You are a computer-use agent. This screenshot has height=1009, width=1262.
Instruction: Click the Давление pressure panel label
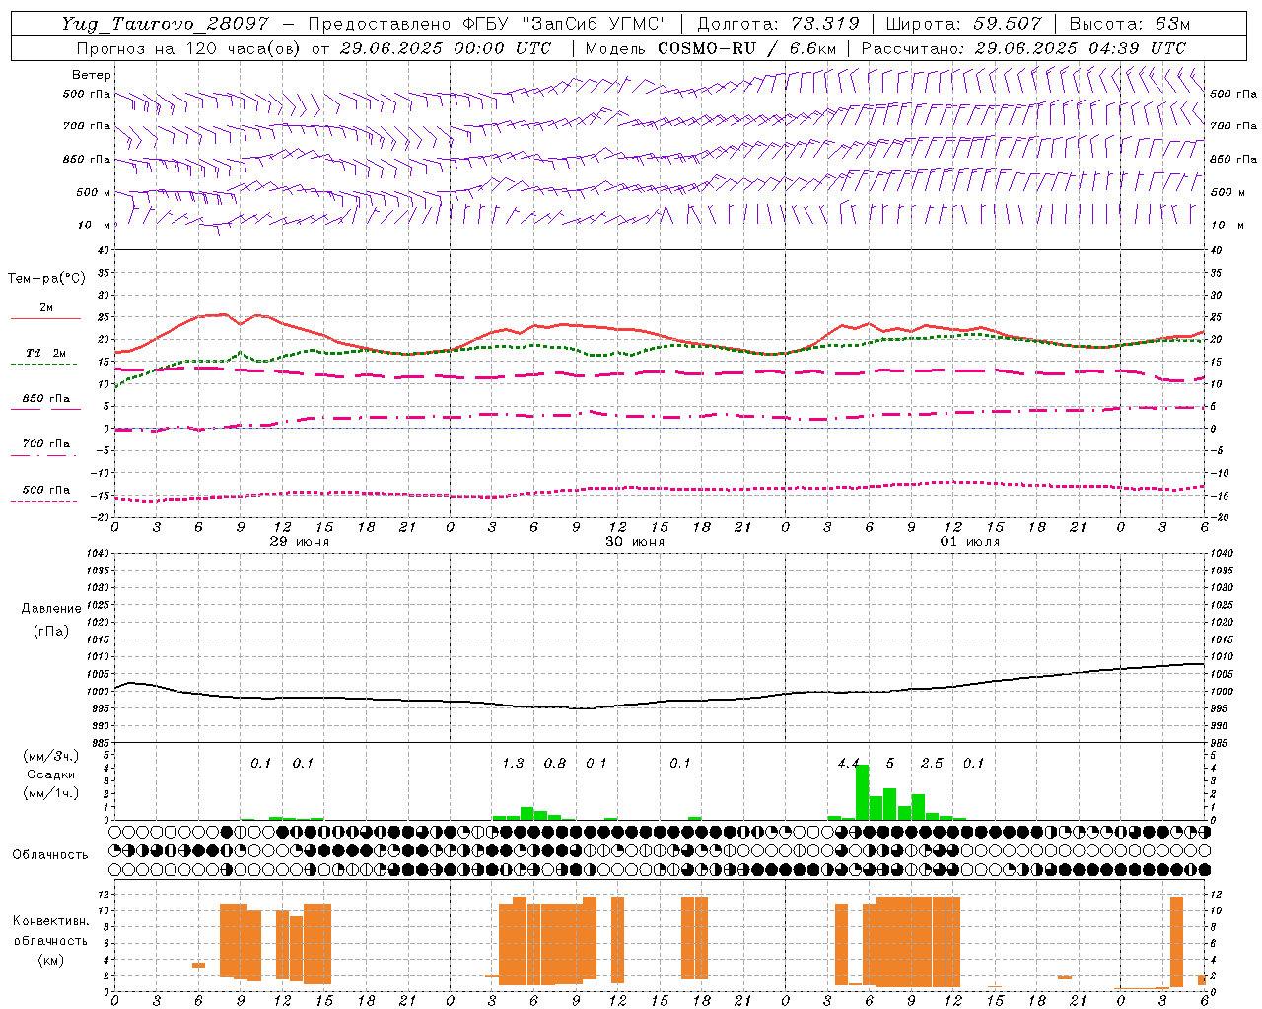pos(51,609)
